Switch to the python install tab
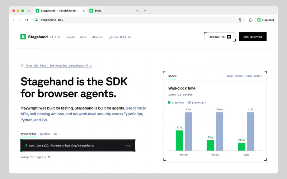The width and height of the screenshot is (287, 179). tap(45, 134)
